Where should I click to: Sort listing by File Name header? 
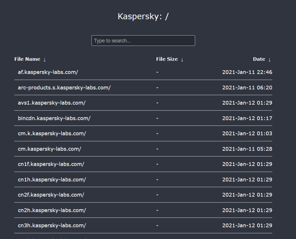27,59
